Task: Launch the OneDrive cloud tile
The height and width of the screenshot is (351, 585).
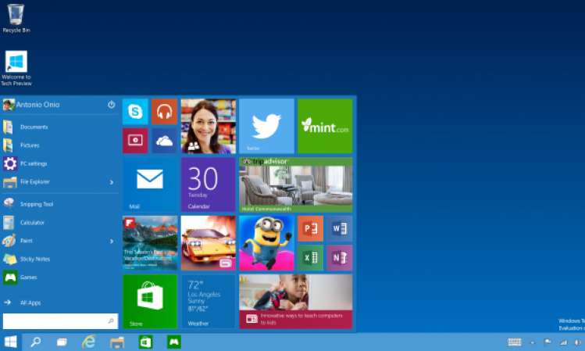Action: coord(164,141)
